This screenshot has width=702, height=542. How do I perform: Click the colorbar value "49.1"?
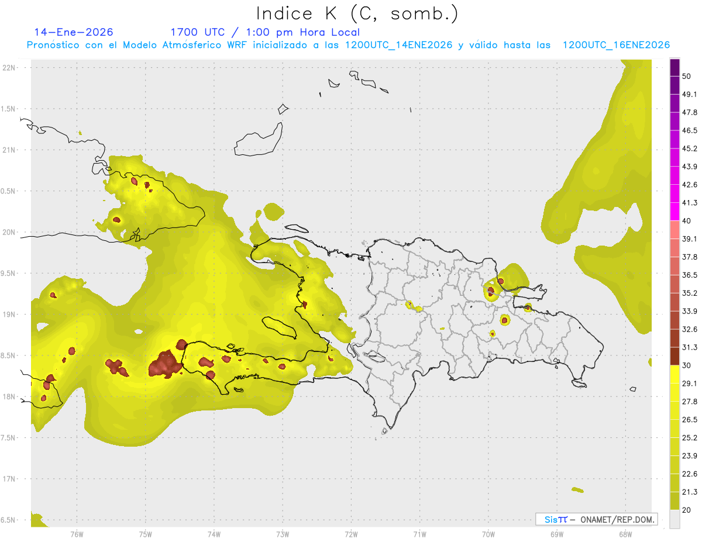click(690, 94)
